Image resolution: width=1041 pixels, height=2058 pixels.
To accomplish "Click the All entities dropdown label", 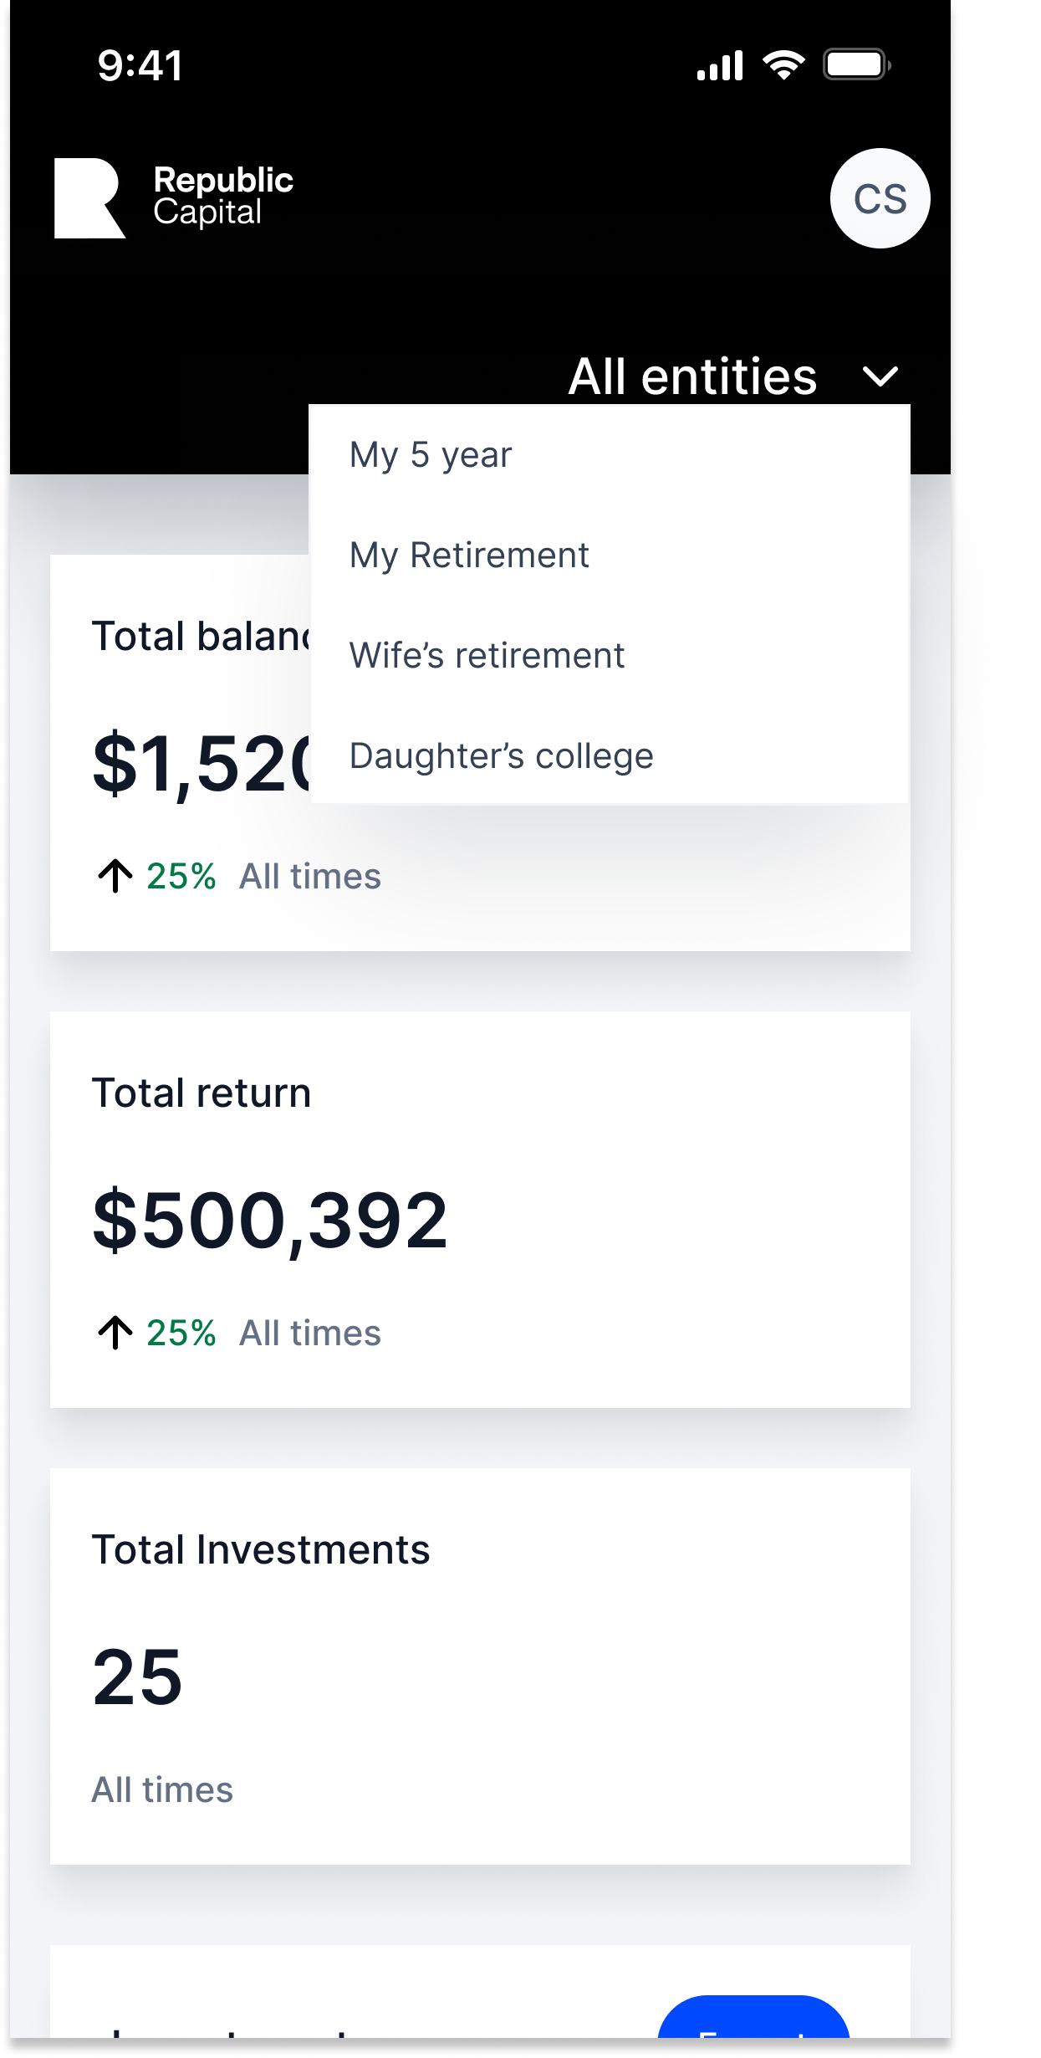I will tap(692, 376).
